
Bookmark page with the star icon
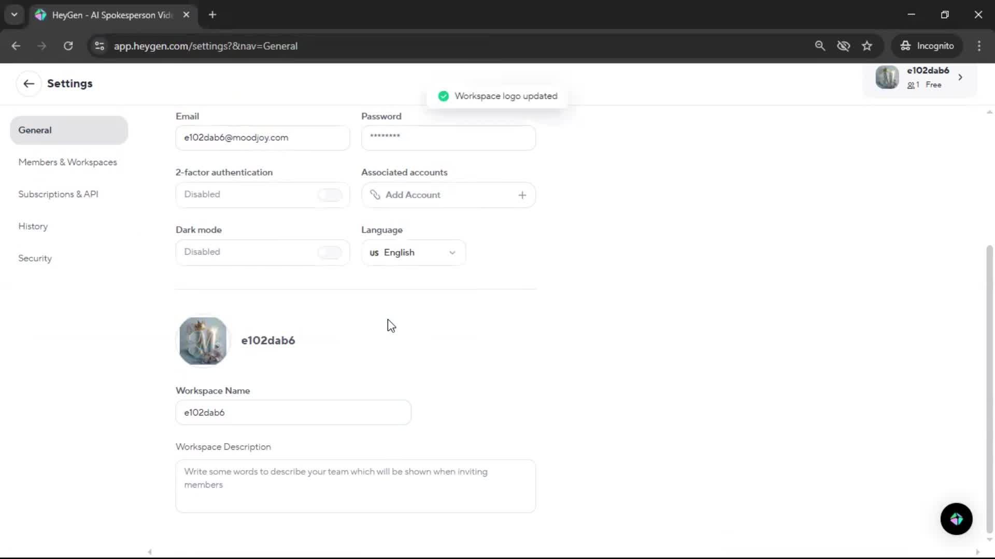tap(867, 46)
